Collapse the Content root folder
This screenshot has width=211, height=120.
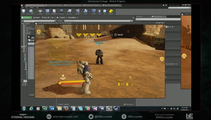22,24
